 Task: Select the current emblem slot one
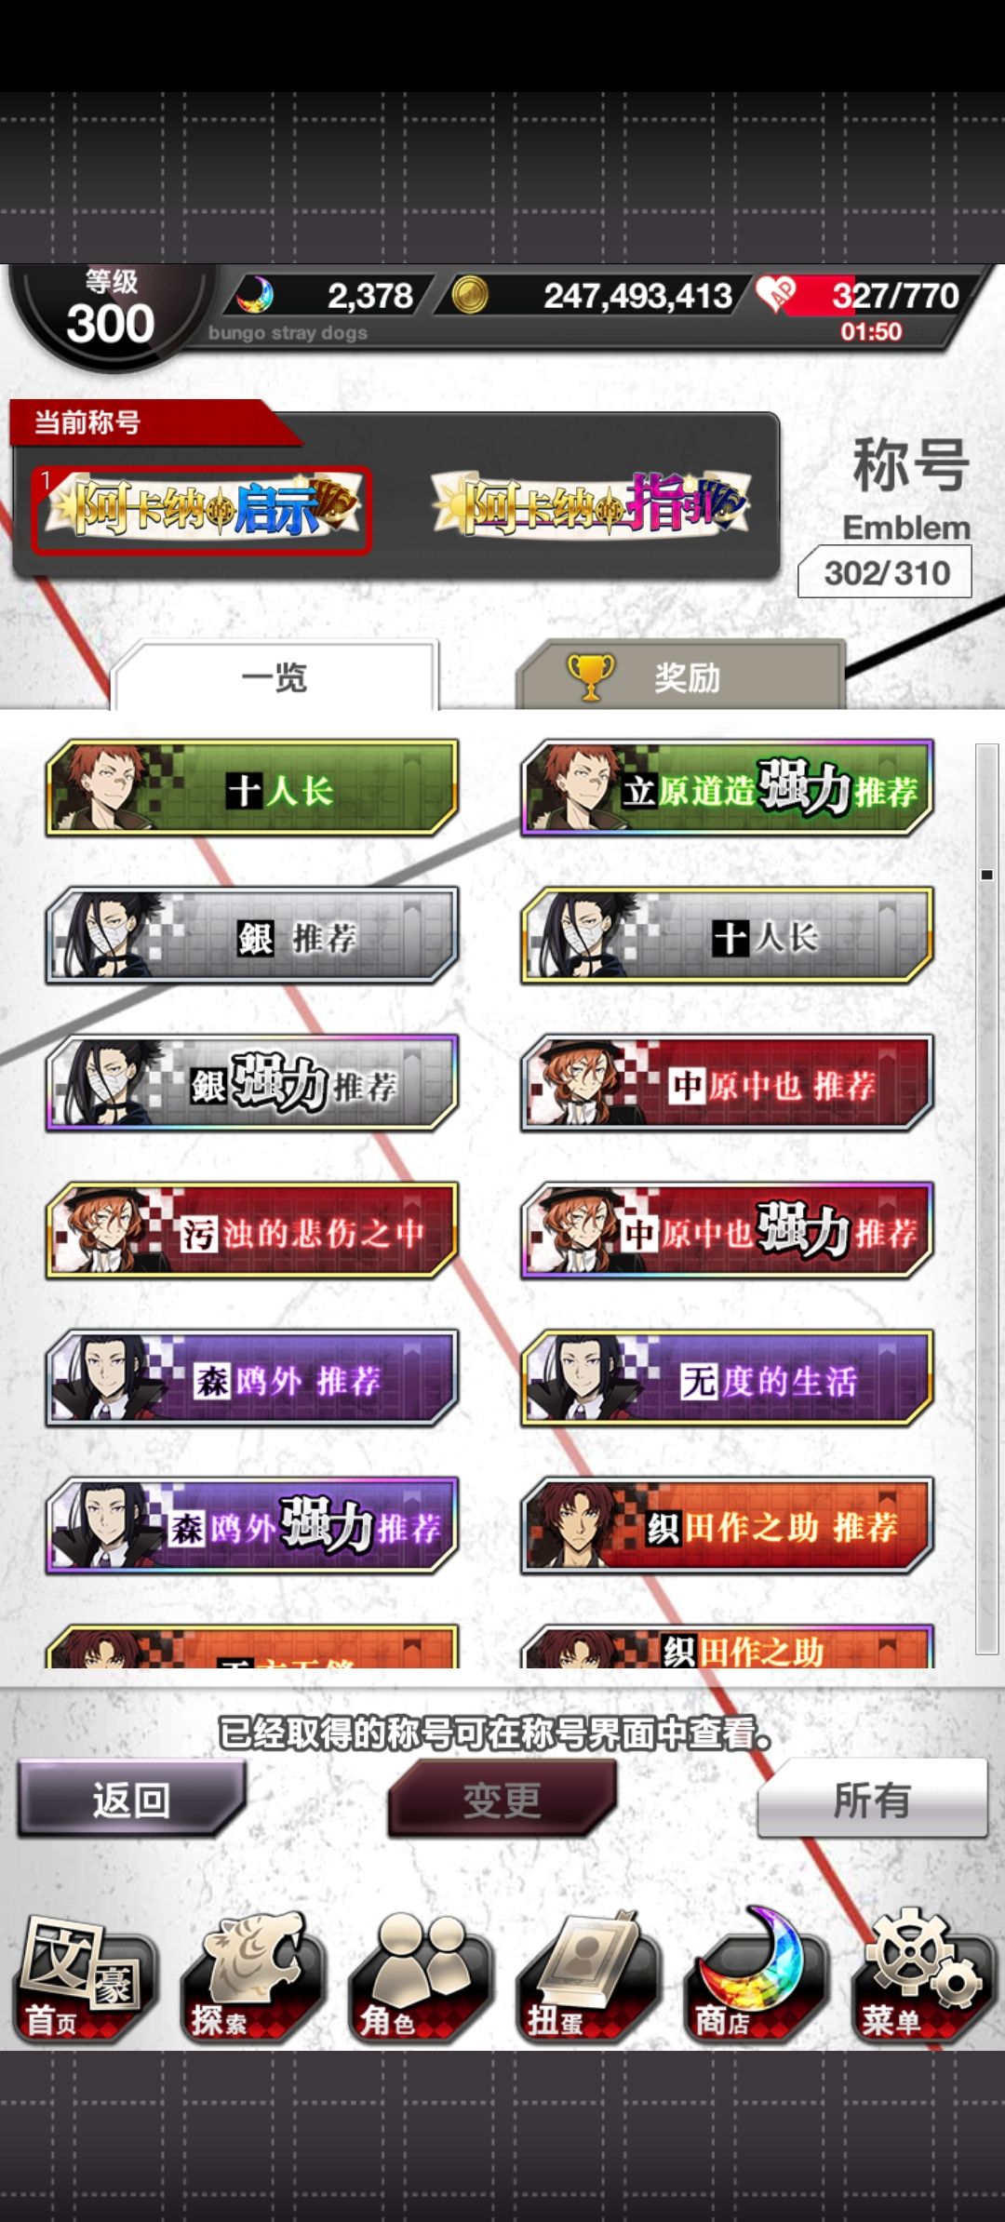[201, 510]
